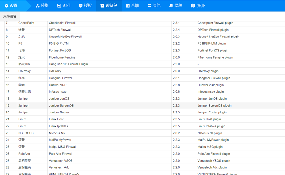This screenshot has height=175, width=285.
Task: Select Maipu MSG Firewall device name
Action: pyautogui.click(x=63, y=147)
